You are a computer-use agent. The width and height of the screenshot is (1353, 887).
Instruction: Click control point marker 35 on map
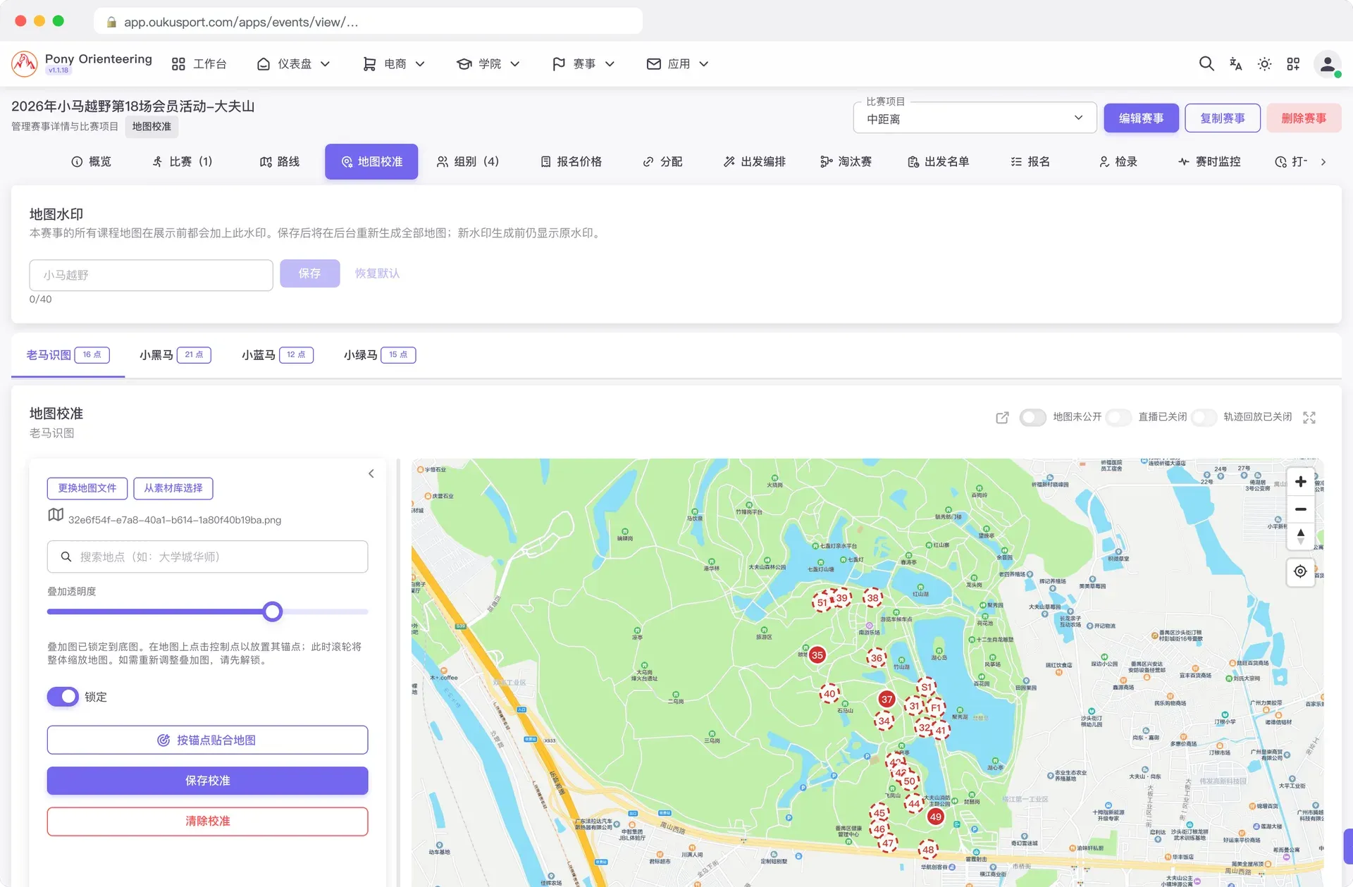click(x=817, y=655)
